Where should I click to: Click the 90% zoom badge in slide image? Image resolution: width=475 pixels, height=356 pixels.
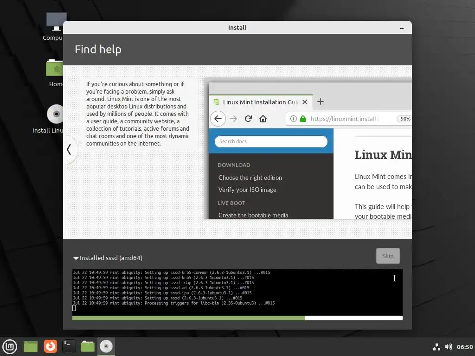404,119
